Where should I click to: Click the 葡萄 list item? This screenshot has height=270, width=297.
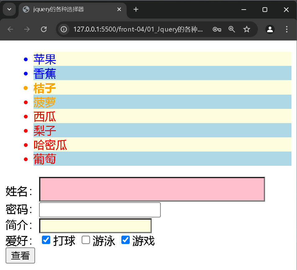162,159
